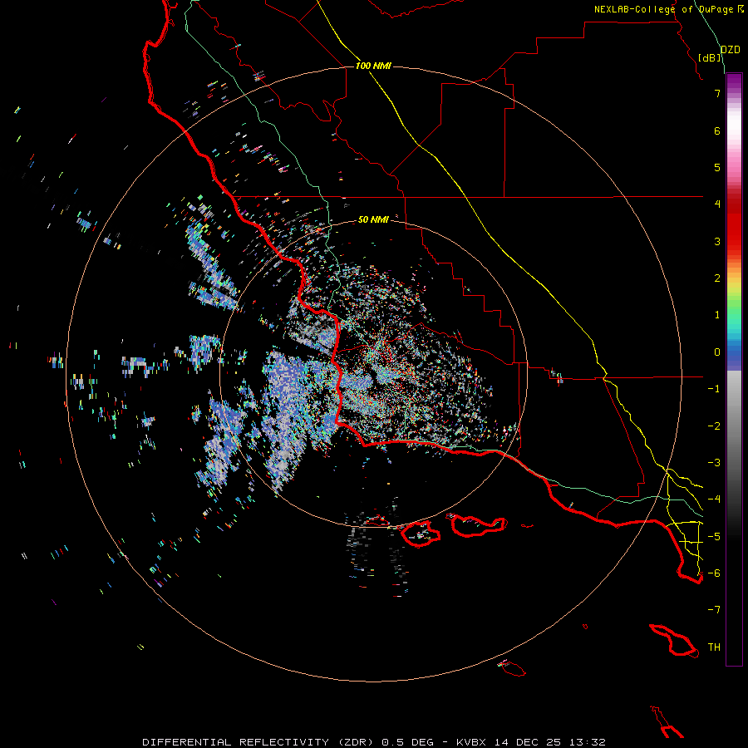Image resolution: width=748 pixels, height=748 pixels.
Task: Click the 6 value on color scale
Action: tap(717, 130)
